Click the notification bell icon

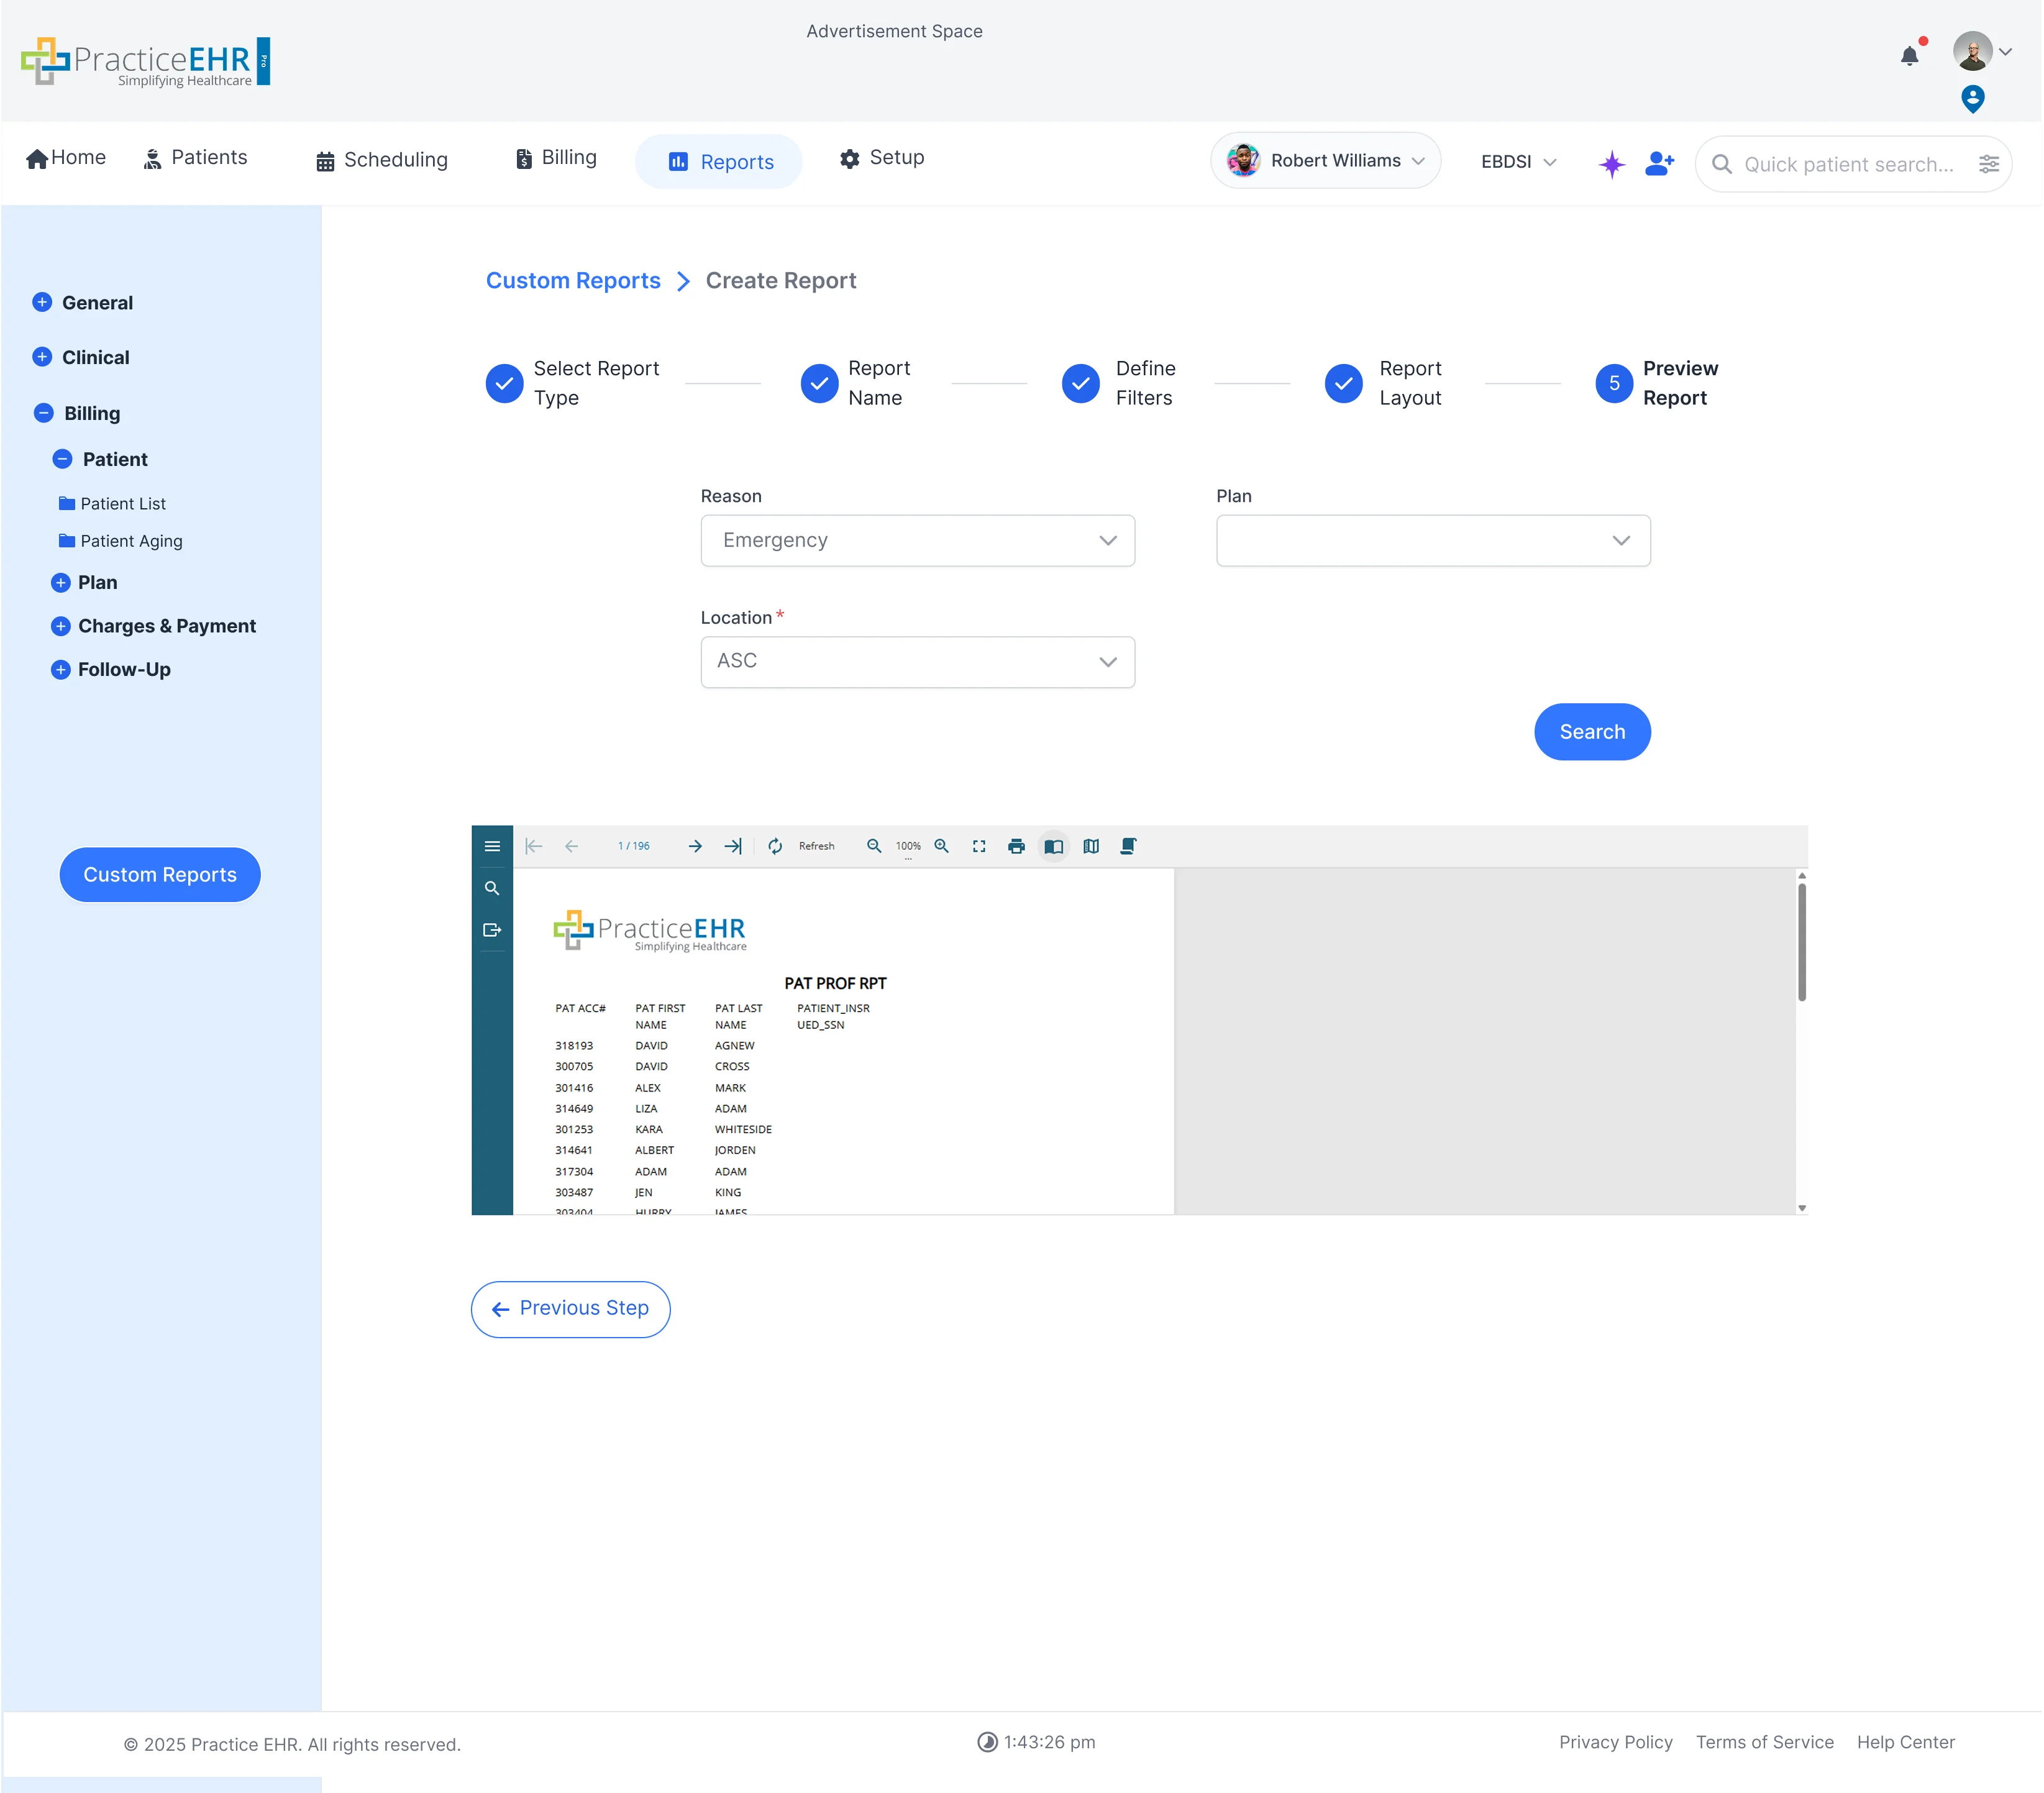[1909, 56]
